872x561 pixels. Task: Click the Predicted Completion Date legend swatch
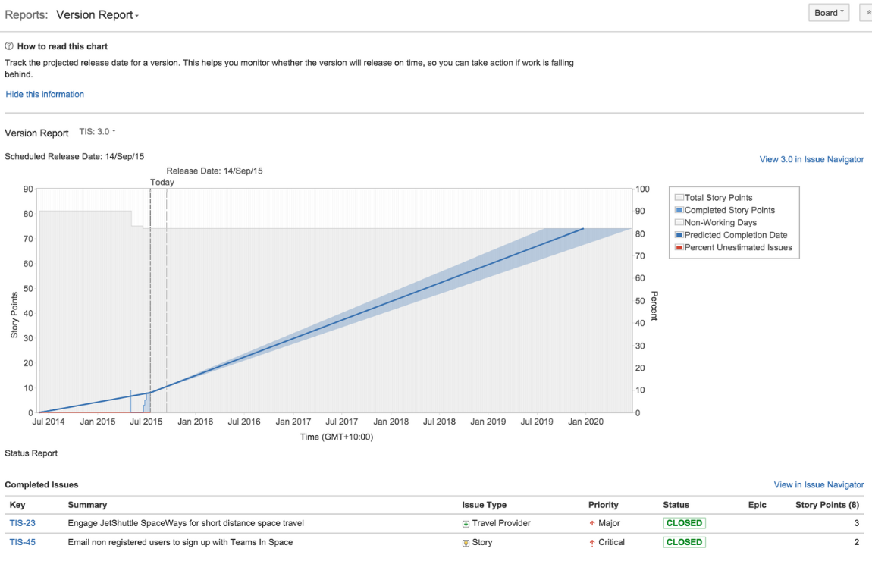680,235
